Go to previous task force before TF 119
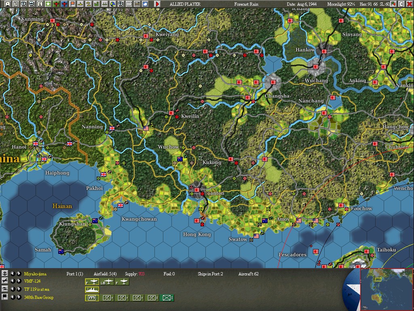Image resolution: width=414 pixels, height=311 pixels. 13,289
